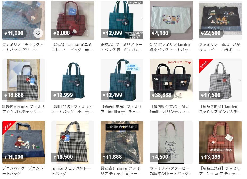The height and width of the screenshot is (179, 247).
Task: Click title link ファミリア チェックトートバック グリーン
Action: pos(23,47)
